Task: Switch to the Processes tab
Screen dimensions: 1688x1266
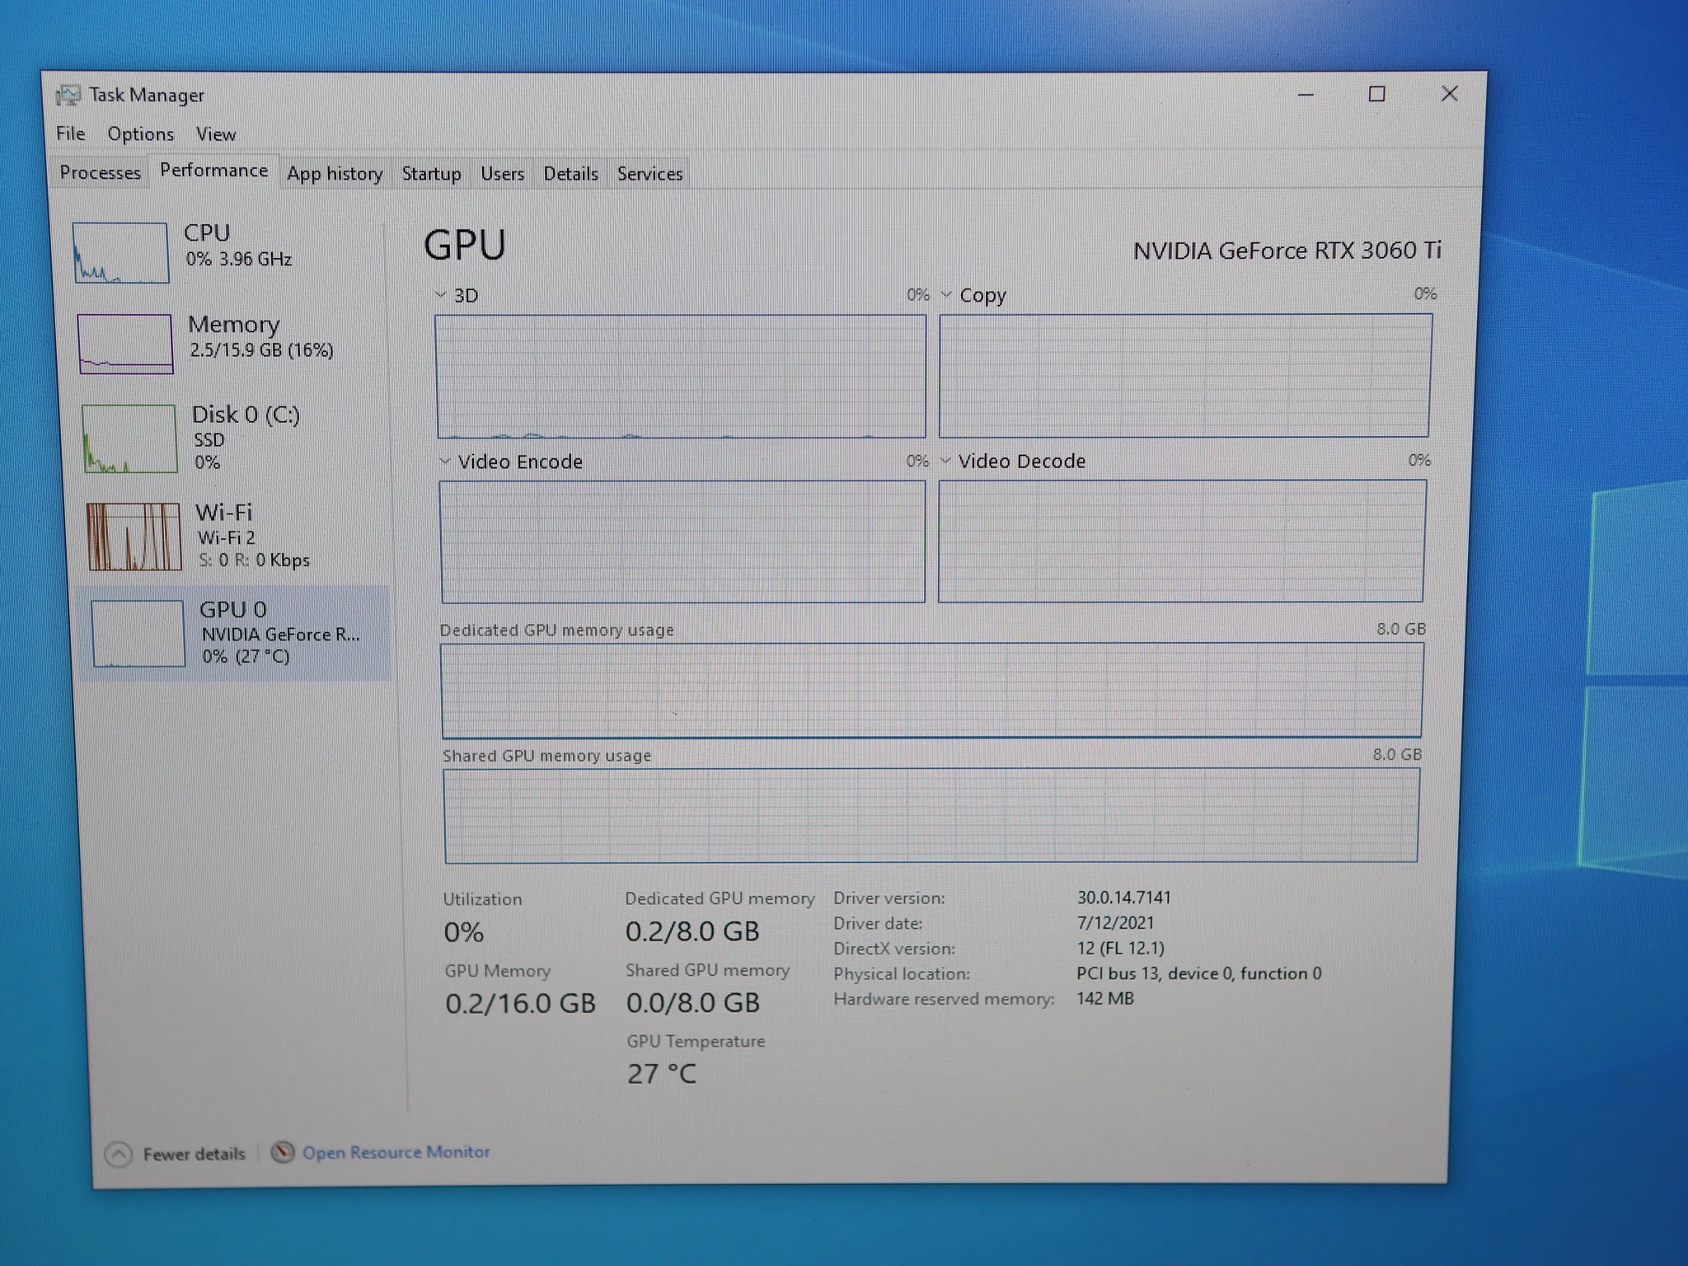Action: tap(100, 172)
